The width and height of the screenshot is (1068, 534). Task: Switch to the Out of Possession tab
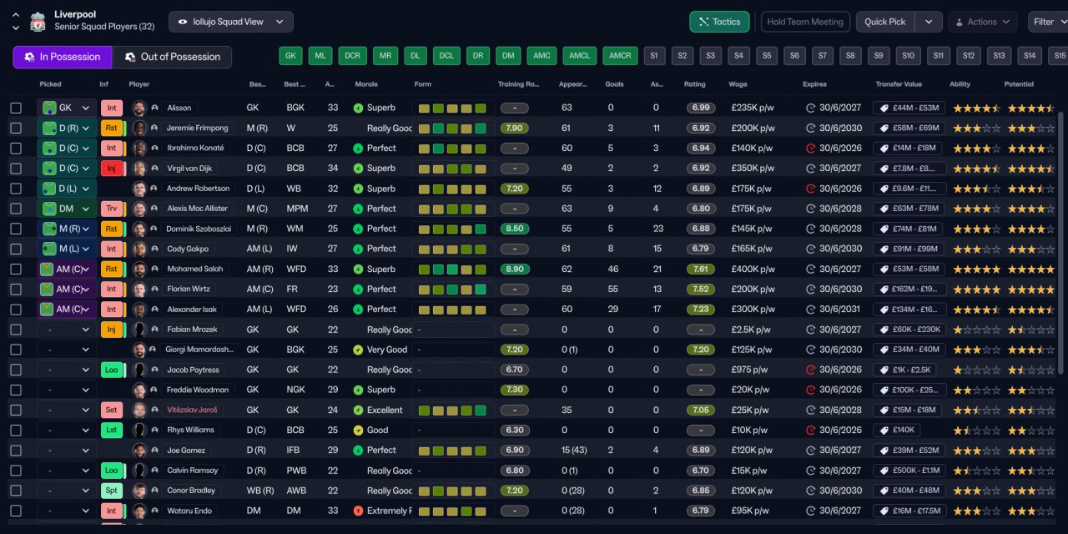[x=173, y=57]
